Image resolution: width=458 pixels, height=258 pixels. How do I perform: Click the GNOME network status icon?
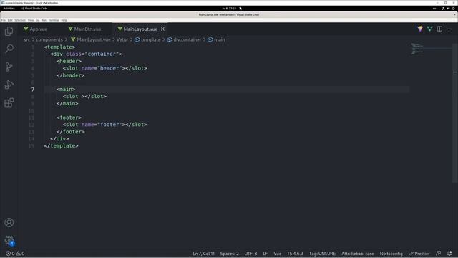coord(443,9)
